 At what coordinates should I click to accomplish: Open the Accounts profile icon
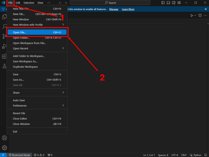[x=4, y=138]
